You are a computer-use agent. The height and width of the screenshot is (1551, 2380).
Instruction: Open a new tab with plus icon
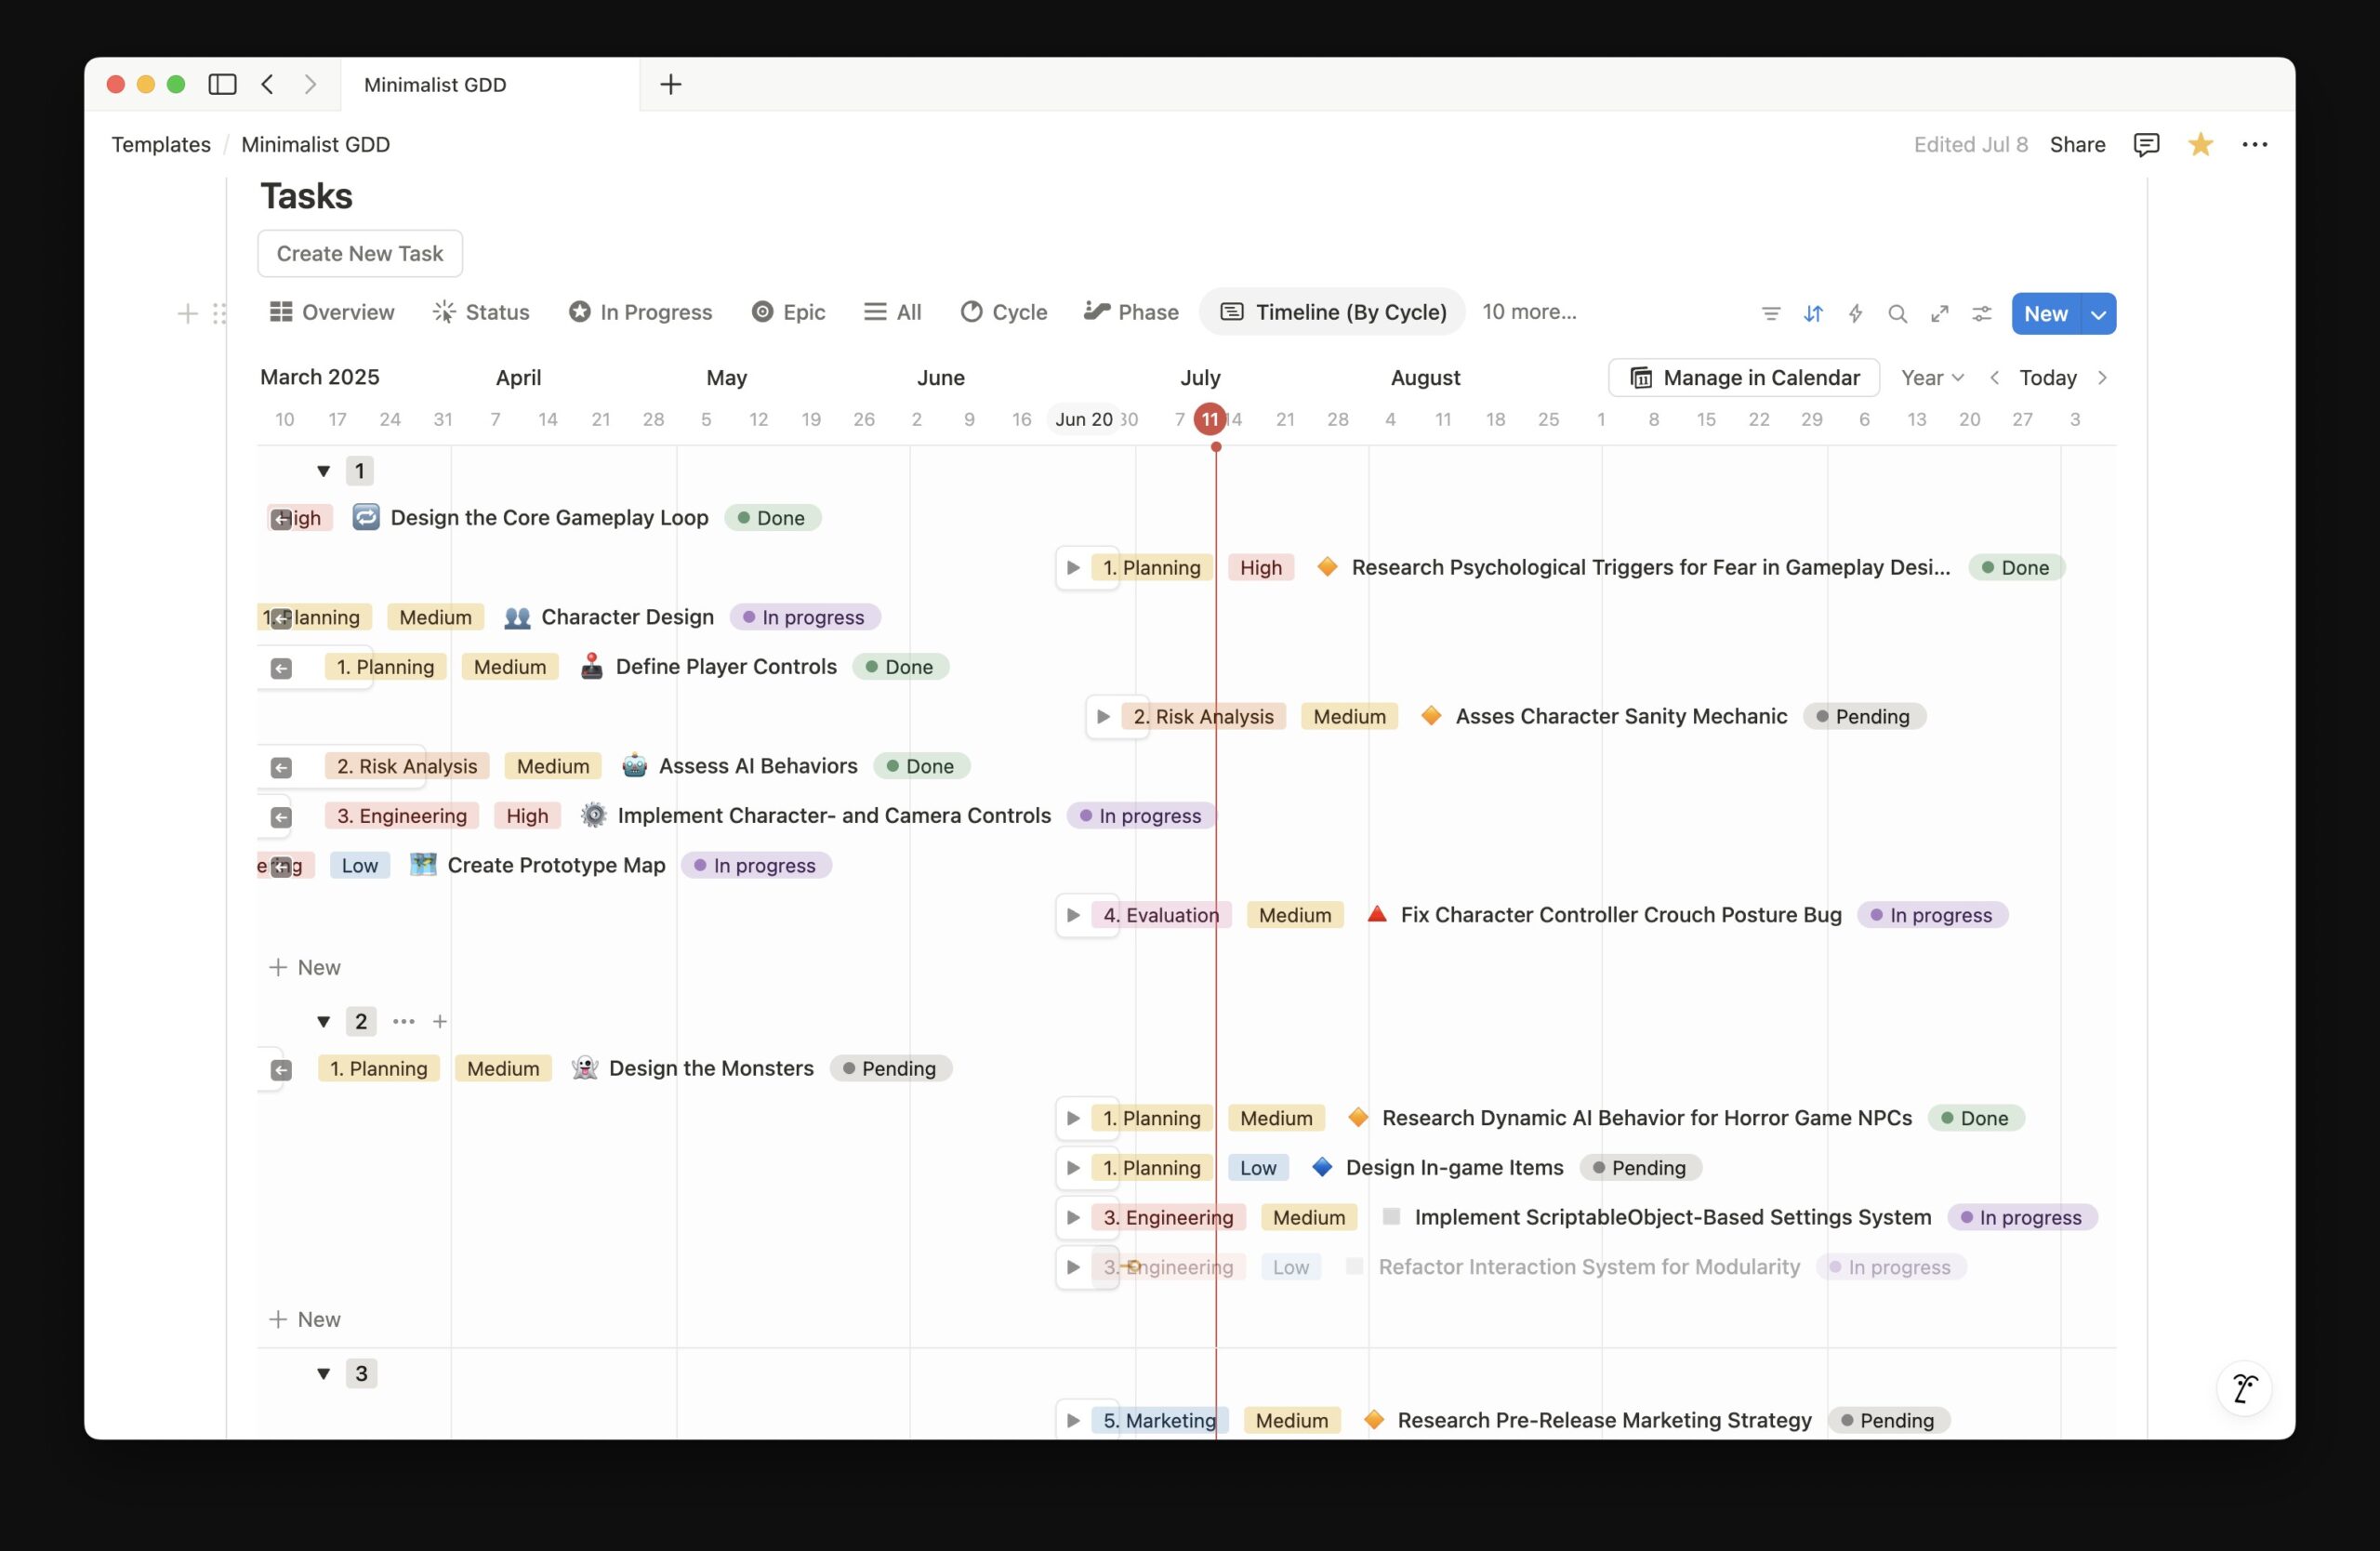pyautogui.click(x=671, y=84)
